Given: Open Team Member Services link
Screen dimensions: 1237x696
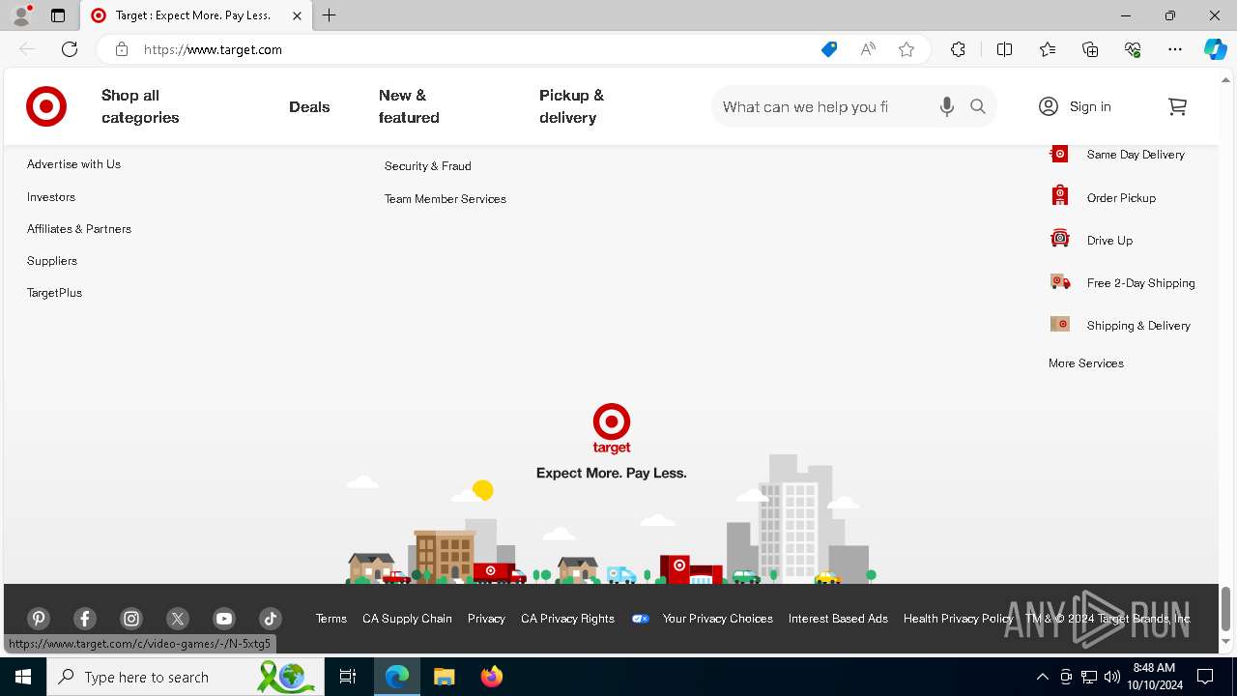Looking at the screenshot, I should tap(446, 199).
